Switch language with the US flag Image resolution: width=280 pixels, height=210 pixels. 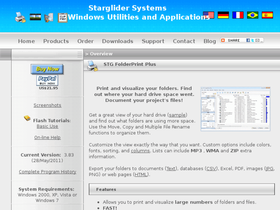click(x=209, y=15)
